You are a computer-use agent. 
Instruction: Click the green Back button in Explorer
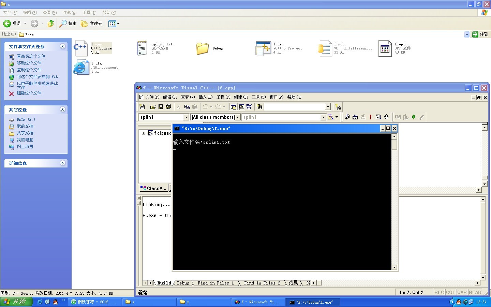12,24
